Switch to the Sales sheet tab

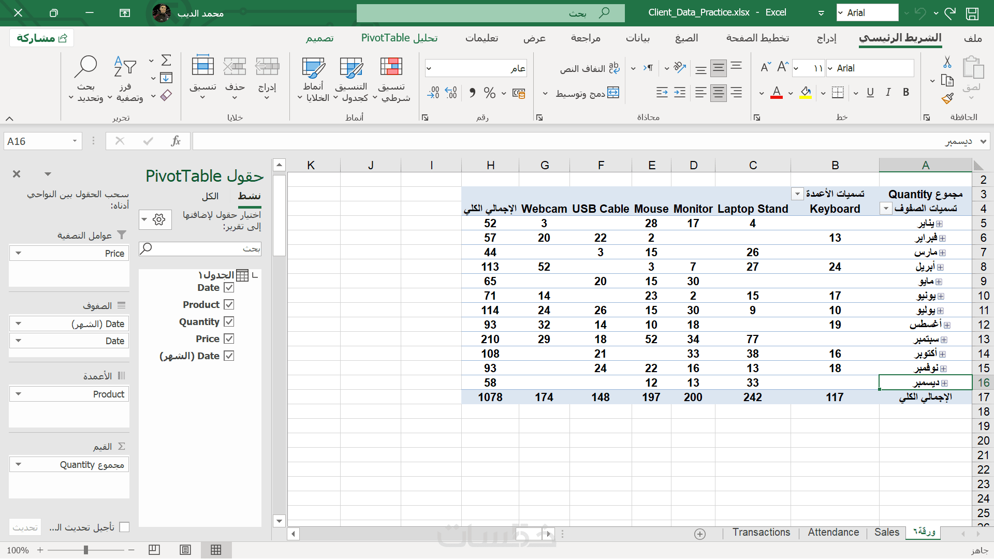tap(886, 532)
